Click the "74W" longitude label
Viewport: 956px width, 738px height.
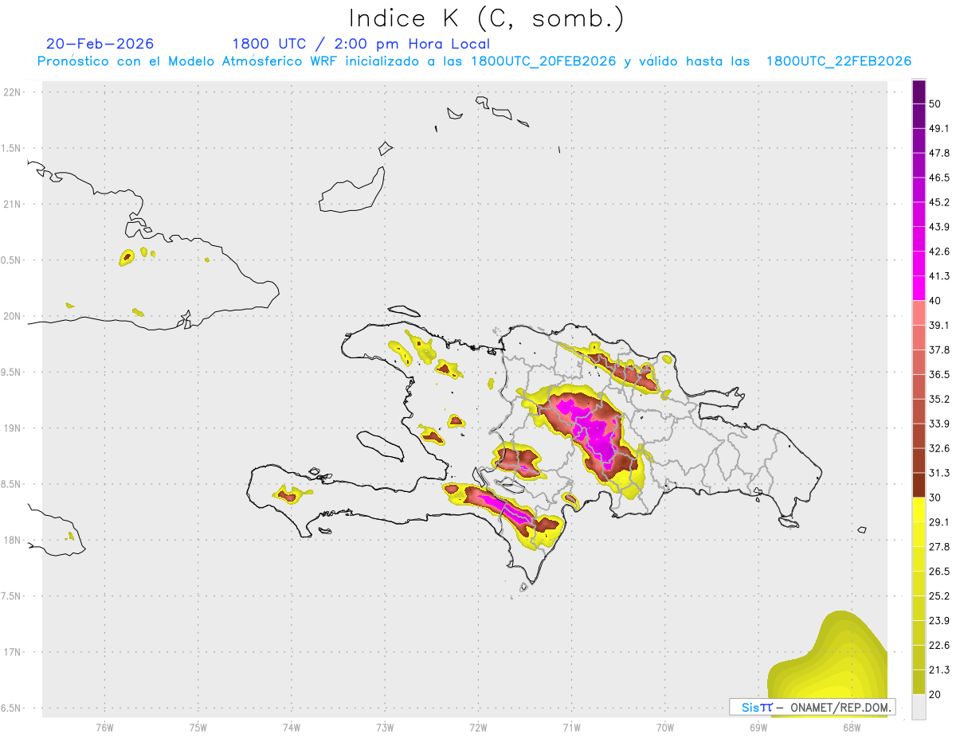(291, 726)
